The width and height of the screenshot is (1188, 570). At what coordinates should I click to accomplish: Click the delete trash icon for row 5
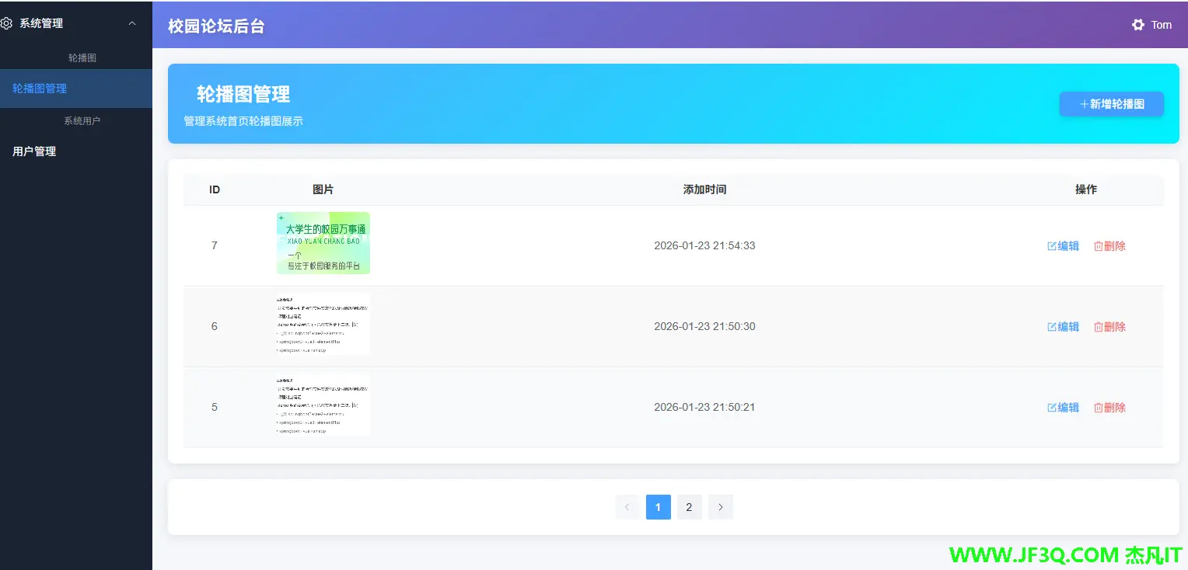(1098, 408)
